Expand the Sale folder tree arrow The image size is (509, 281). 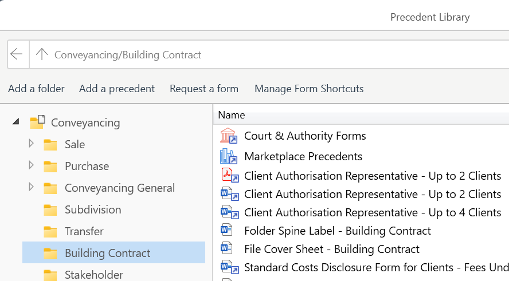click(x=31, y=143)
